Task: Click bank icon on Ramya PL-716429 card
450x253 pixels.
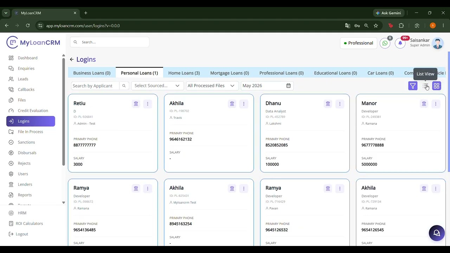Action: 328,188
